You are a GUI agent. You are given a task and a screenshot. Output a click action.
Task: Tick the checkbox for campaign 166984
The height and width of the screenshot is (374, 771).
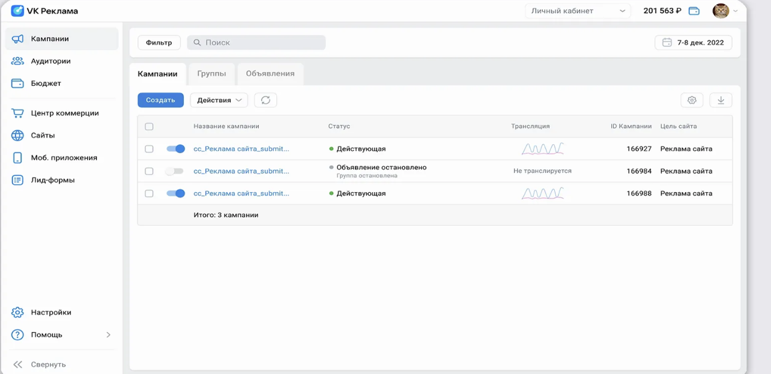tap(149, 171)
